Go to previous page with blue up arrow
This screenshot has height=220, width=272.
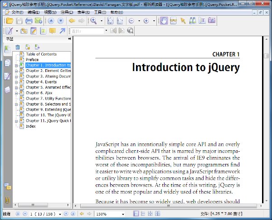51,21
